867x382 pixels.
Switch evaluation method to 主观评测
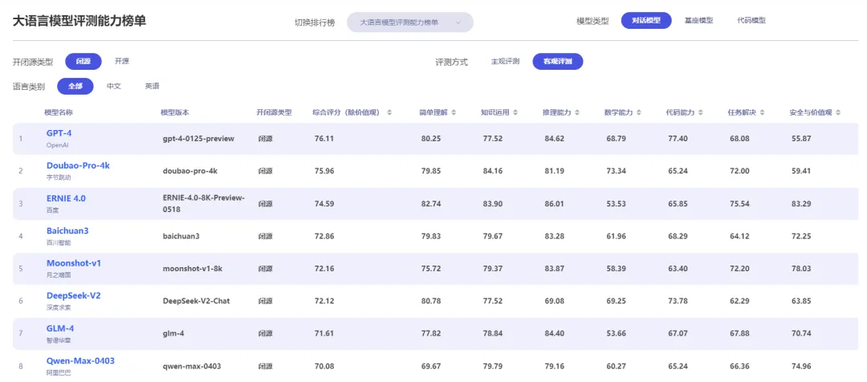506,62
